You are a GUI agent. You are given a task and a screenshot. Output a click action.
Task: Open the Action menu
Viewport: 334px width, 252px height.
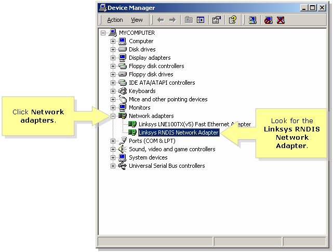click(115, 20)
